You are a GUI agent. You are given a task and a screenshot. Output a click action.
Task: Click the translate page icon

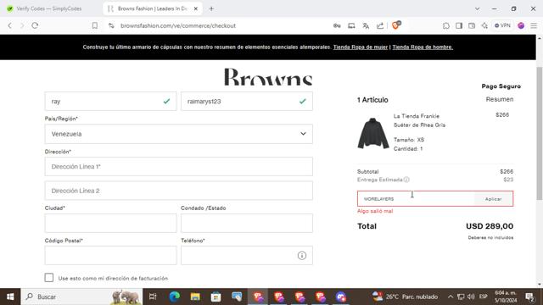pos(366,25)
